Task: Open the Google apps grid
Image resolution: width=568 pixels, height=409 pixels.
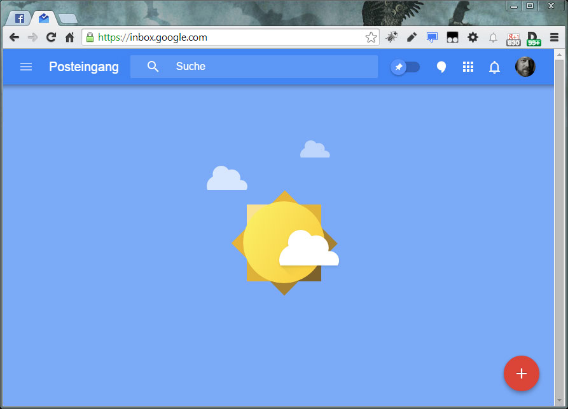Action: (x=468, y=67)
